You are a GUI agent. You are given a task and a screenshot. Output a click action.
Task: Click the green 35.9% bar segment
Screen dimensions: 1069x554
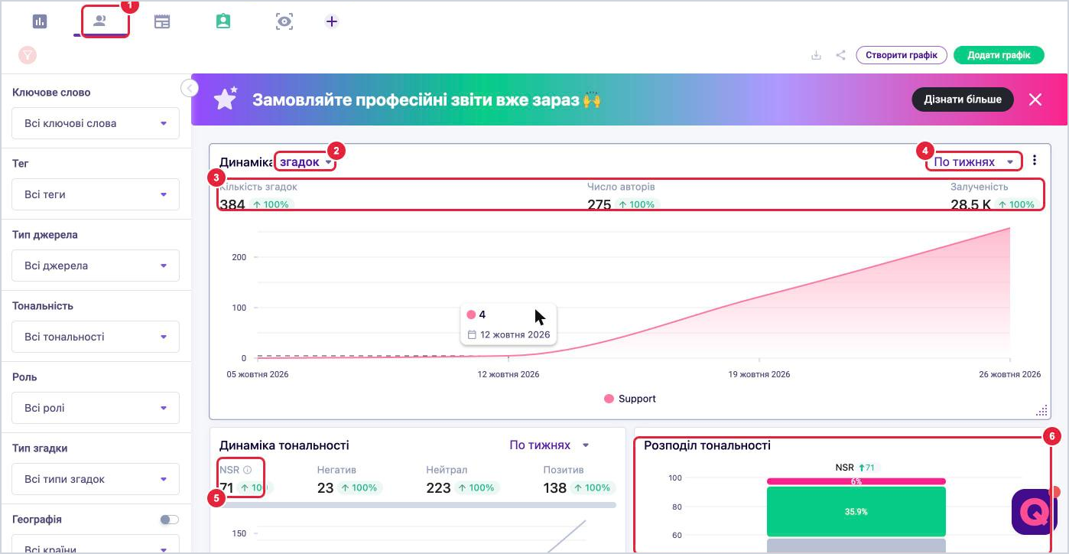[x=856, y=511]
